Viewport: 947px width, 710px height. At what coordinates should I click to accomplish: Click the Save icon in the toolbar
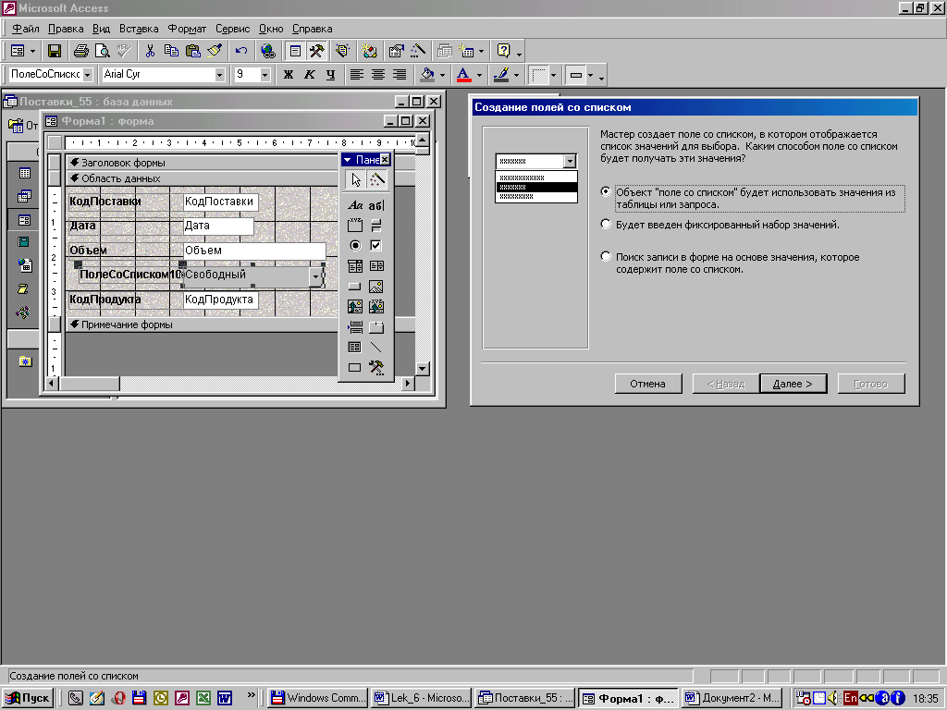55,51
